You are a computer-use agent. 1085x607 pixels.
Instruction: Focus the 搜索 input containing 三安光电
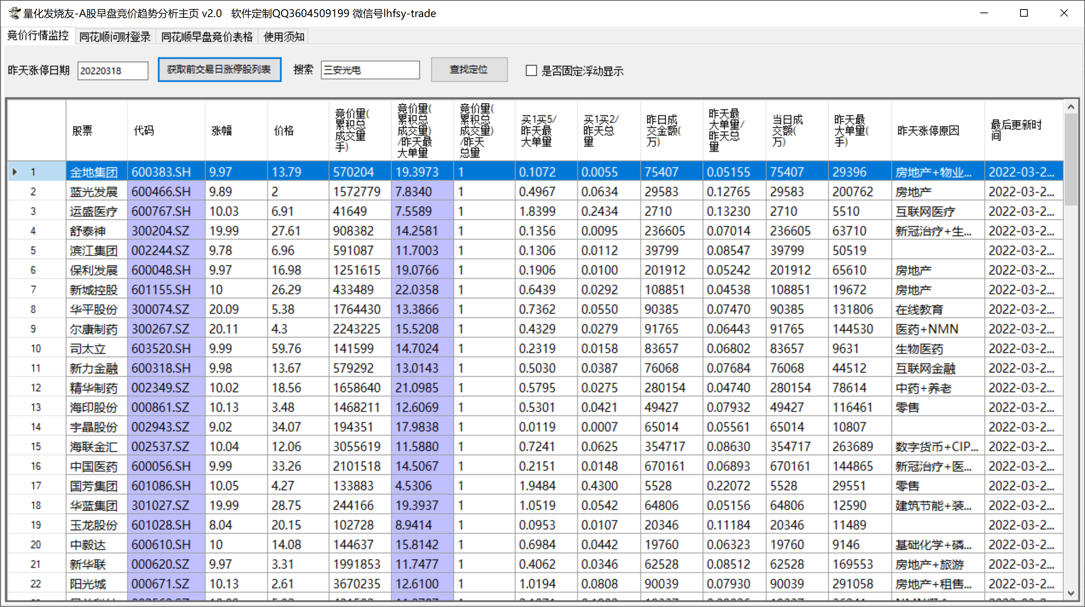click(370, 69)
